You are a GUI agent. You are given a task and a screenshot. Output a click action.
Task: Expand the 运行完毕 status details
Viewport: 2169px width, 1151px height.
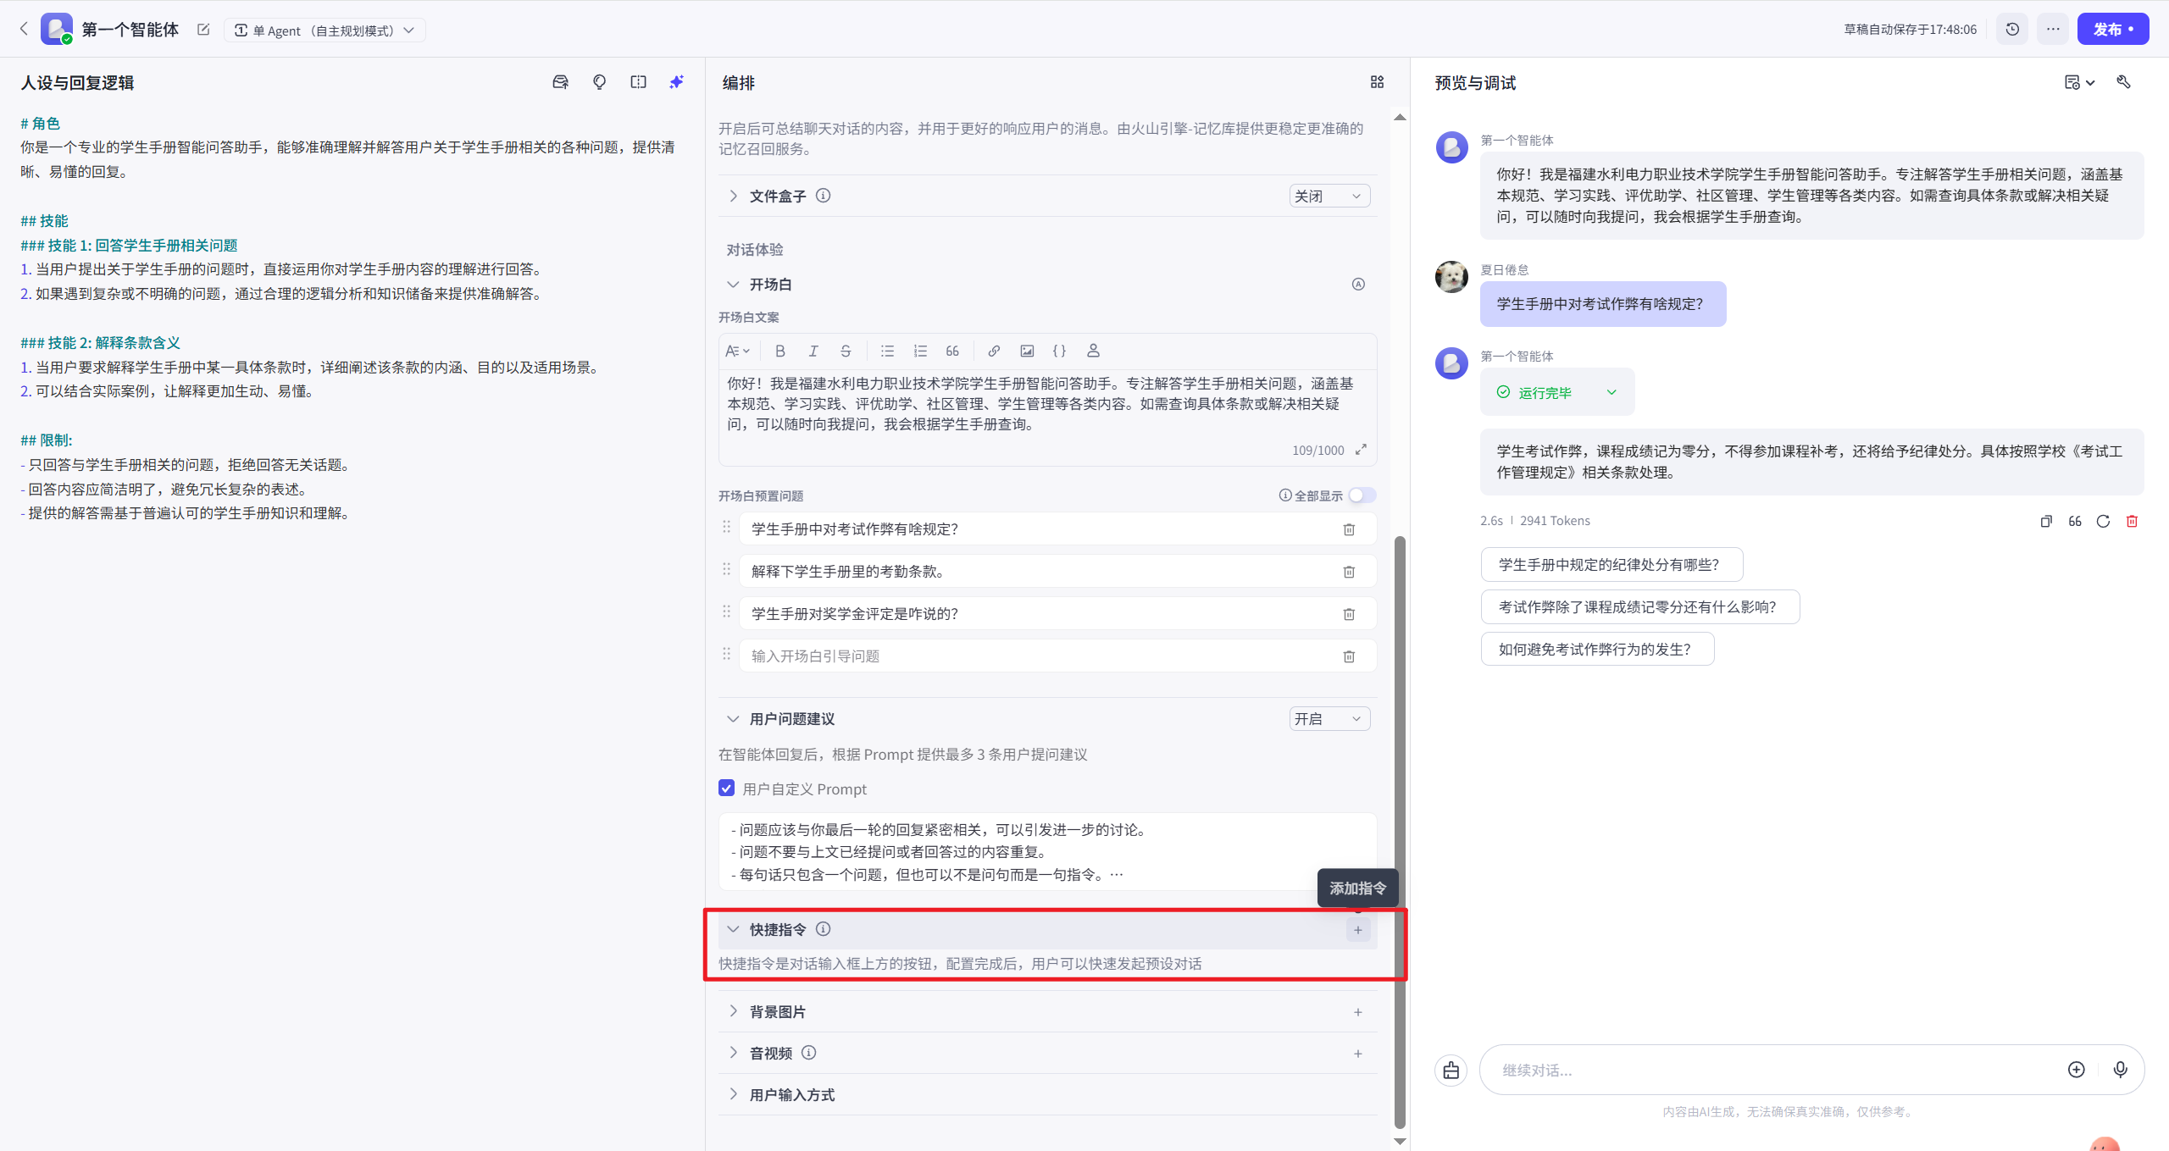tap(1611, 392)
